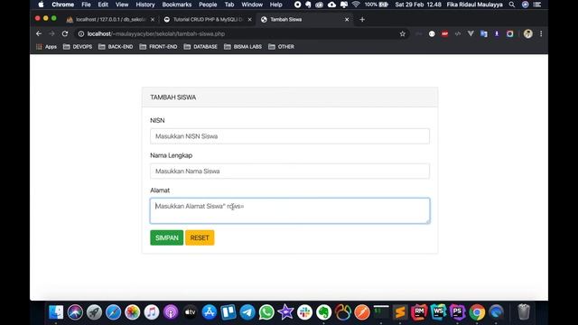This screenshot has height=325, width=578.
Task: Open Music app from the dock
Action: [152, 312]
